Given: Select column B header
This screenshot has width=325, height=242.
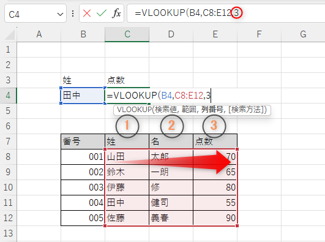Looking at the screenshot, I should (83, 34).
